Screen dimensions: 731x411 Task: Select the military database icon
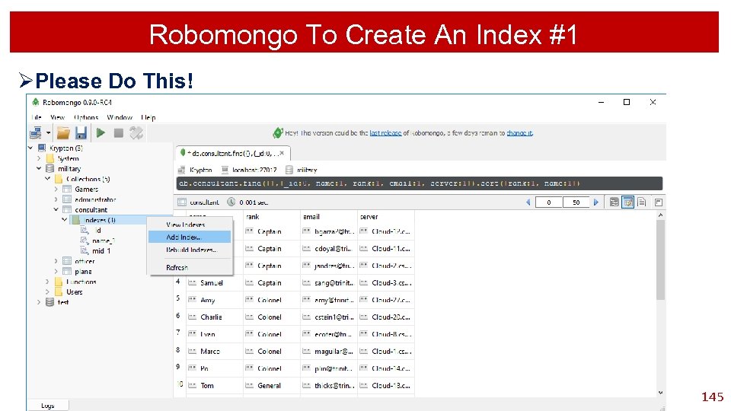coord(50,169)
